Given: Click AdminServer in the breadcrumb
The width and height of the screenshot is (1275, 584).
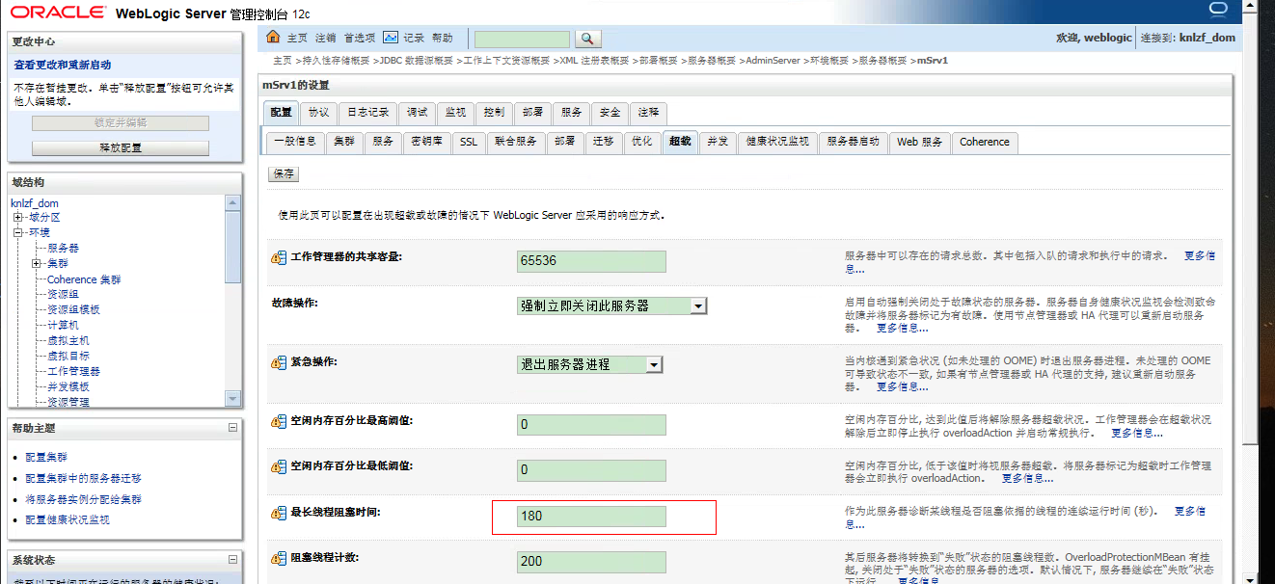Looking at the screenshot, I should pyautogui.click(x=773, y=60).
